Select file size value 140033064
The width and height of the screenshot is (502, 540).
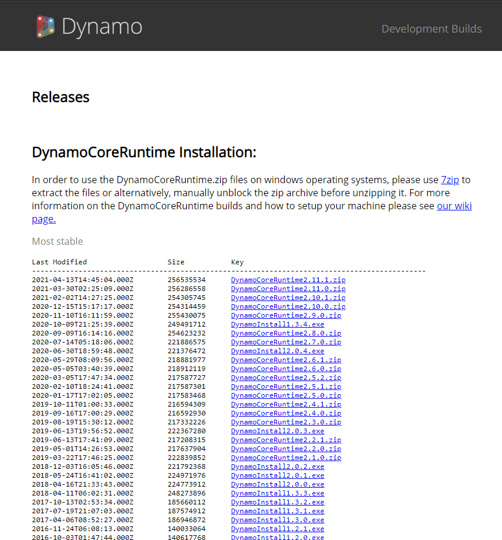pos(186,529)
